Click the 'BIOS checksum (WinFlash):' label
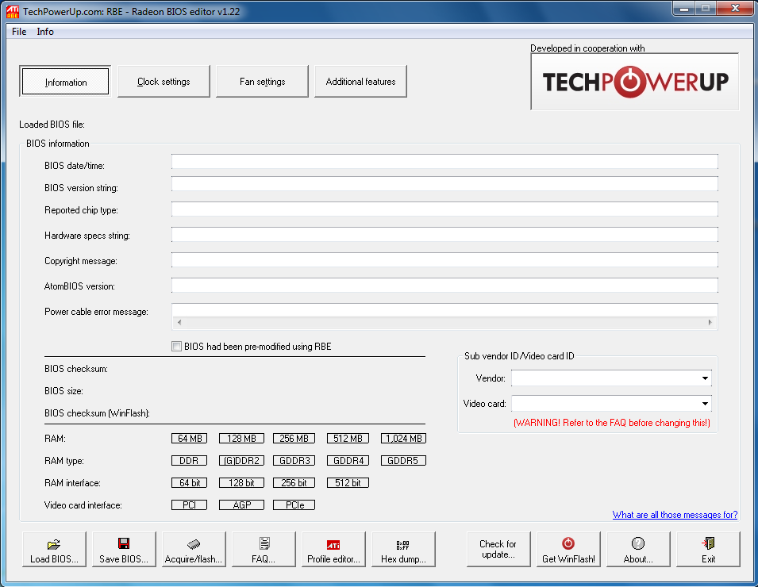 (x=97, y=413)
